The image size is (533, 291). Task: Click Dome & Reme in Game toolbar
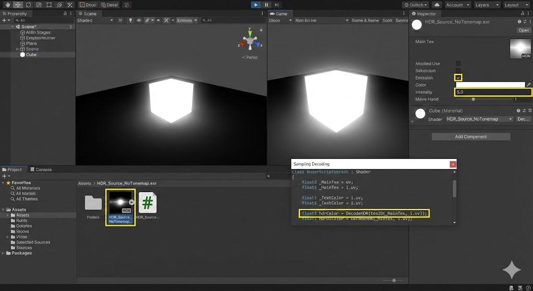[365, 20]
